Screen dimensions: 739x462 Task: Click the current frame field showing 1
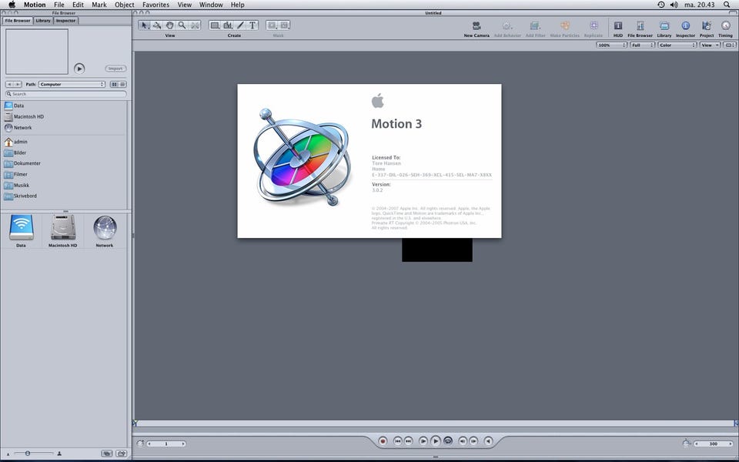pos(166,444)
